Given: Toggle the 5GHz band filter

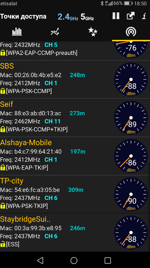Looking at the screenshot, I should coord(87,17).
